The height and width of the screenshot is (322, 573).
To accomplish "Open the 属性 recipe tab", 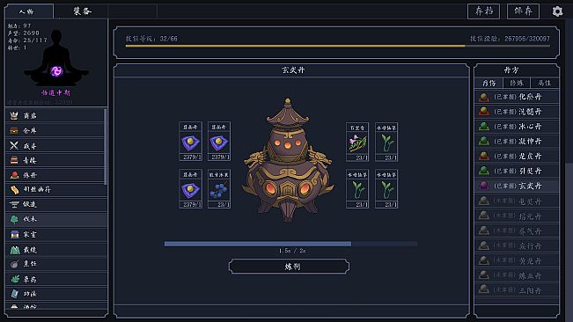I will [545, 83].
